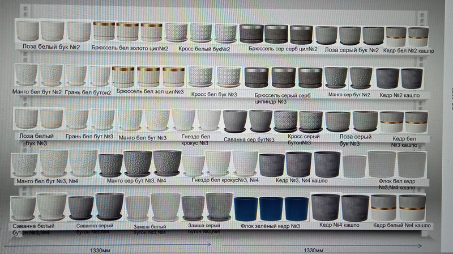The width and height of the screenshot is (453, 254).
Task: Click the 'Саванна сер бут№3' label
Action: coord(249,139)
